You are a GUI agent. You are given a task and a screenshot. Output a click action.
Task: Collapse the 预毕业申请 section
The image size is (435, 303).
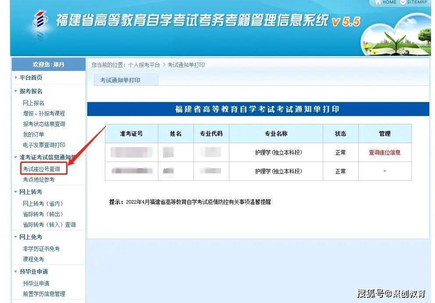coord(16,271)
